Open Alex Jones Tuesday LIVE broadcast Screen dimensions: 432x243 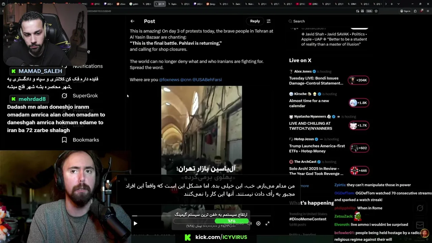point(316,81)
